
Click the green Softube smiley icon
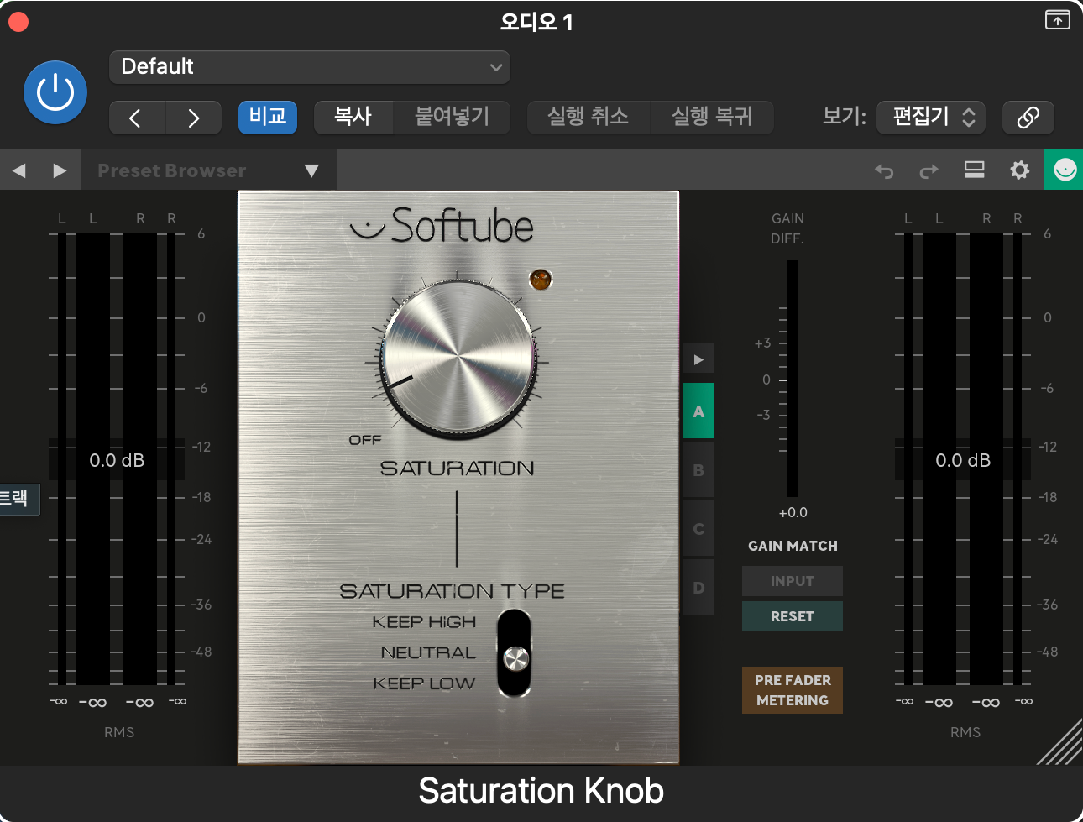coord(1064,170)
